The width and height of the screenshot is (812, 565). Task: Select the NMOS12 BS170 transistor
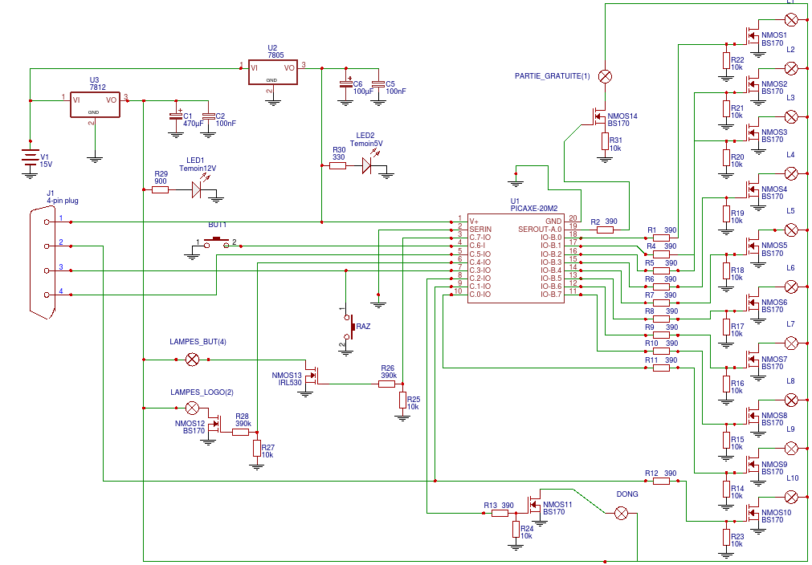tap(216, 425)
